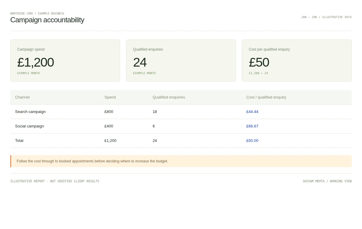Click the £400 spend cell

pyautogui.click(x=109, y=126)
